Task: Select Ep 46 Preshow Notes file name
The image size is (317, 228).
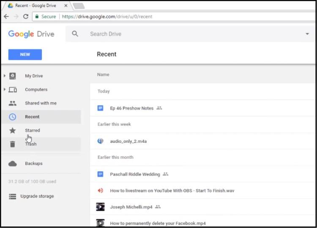Action: pos(131,108)
